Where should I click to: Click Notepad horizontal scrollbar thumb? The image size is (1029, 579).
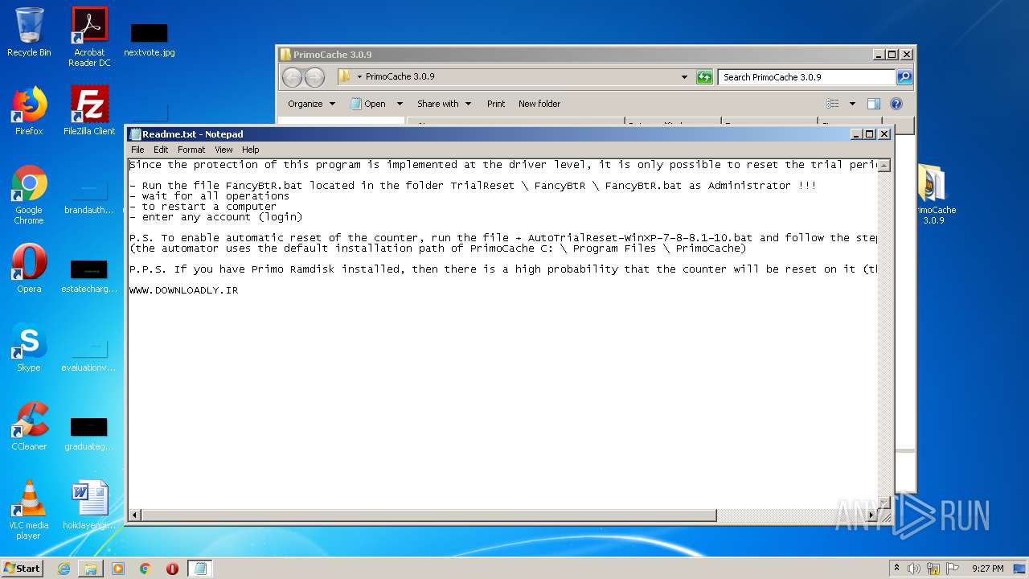(x=428, y=515)
